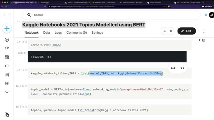The width and height of the screenshot is (214, 120).
Task: Switch to the Logs tab
Action: (58, 33)
